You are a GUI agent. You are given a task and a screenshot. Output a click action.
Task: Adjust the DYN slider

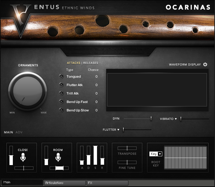pos(137,119)
